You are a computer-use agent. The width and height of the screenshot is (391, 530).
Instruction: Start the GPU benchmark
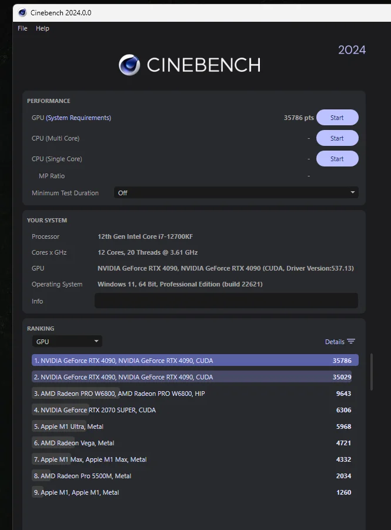tap(337, 118)
